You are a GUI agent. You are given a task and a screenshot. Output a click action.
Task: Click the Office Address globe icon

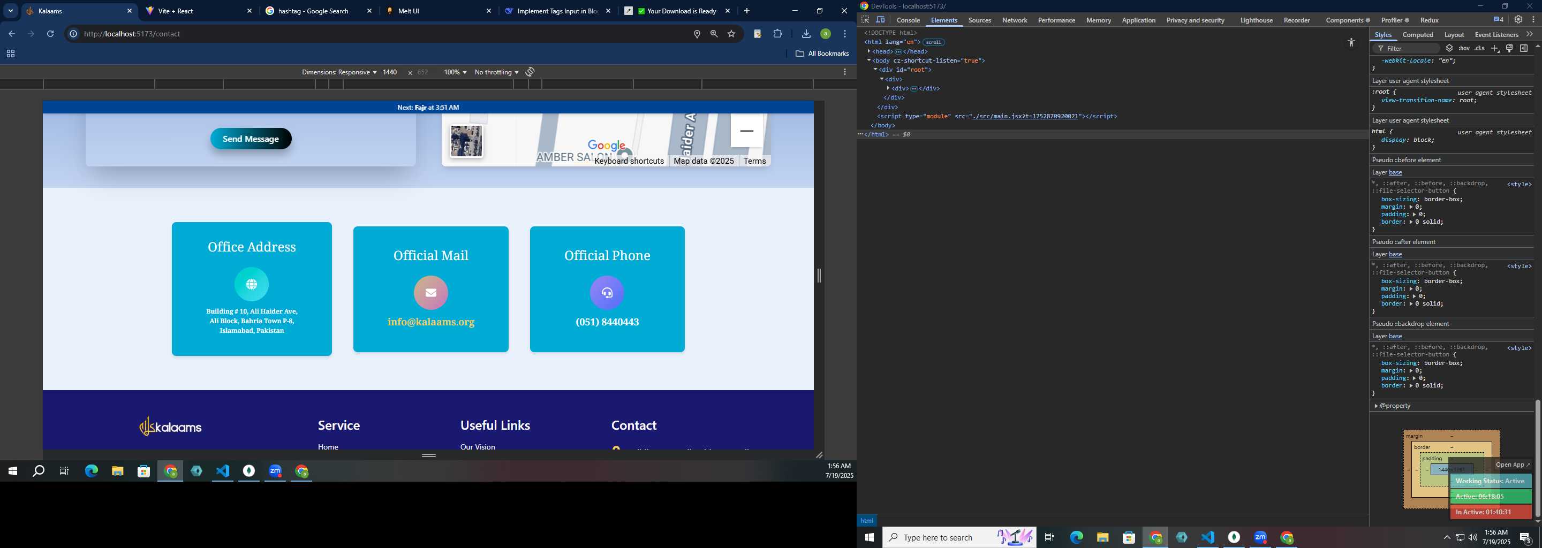pos(252,284)
